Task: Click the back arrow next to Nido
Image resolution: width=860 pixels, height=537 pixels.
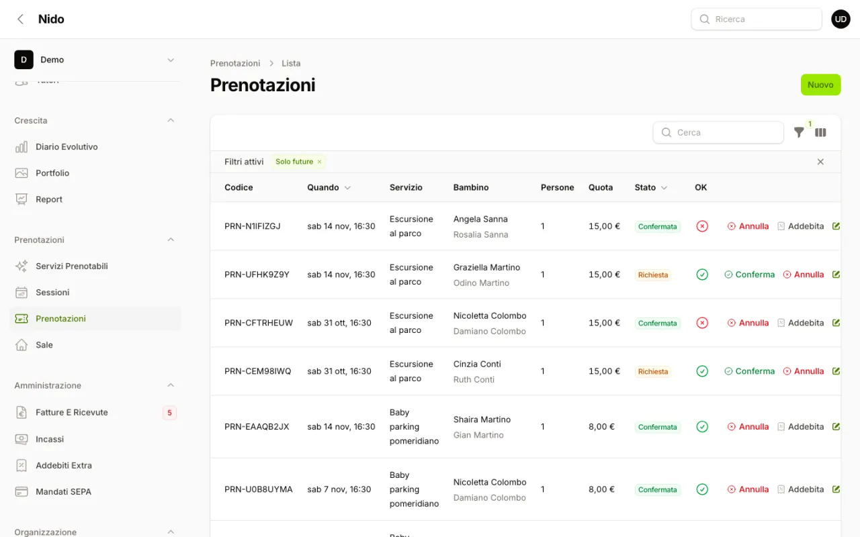Action: coord(20,19)
